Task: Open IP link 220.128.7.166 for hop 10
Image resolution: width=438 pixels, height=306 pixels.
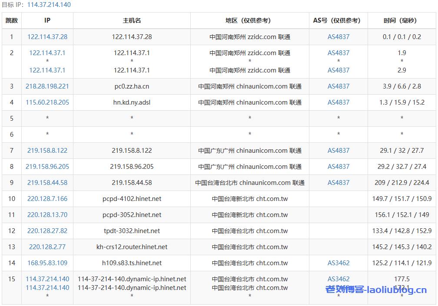Action: 47,198
